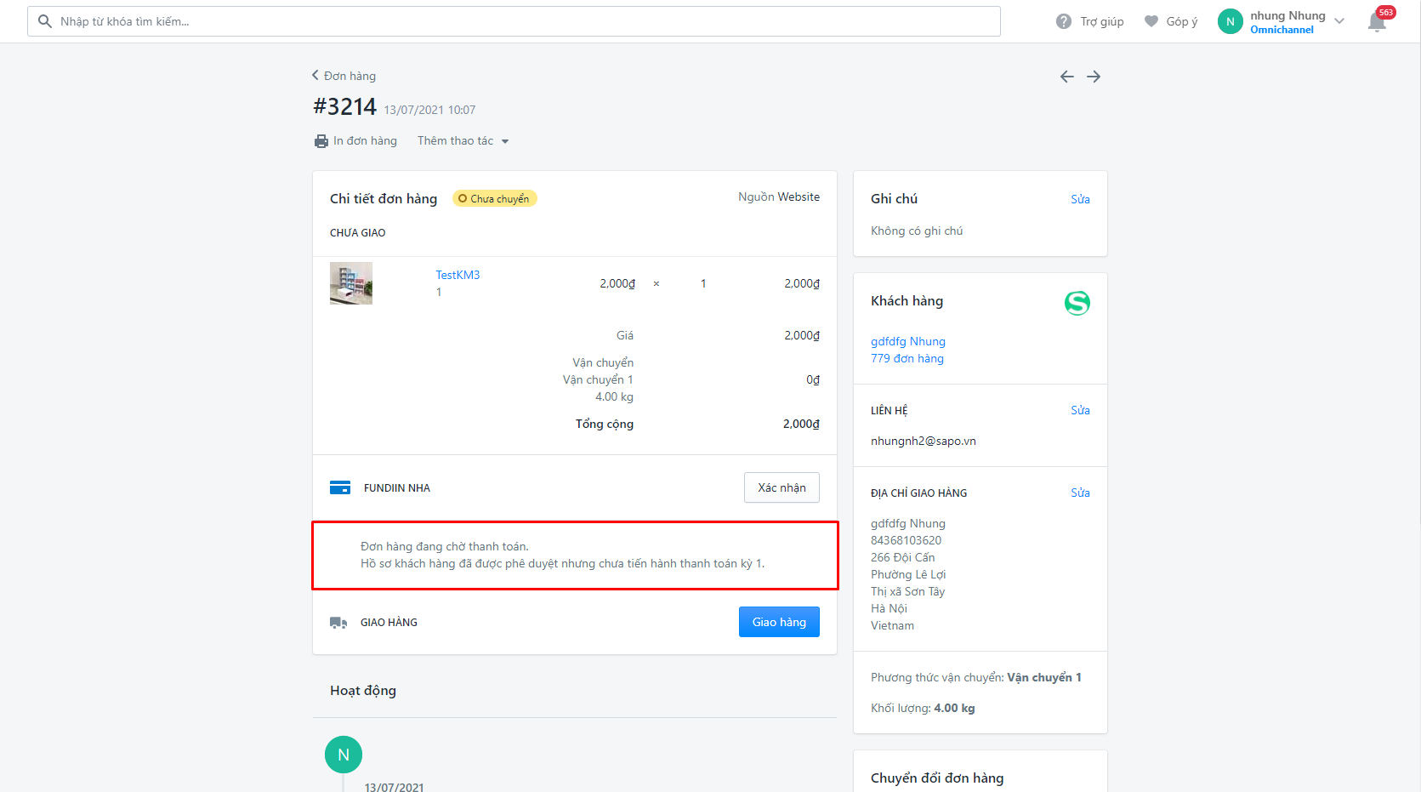Click the TestKM3 product thumbnail
The image size is (1421, 792).
pyautogui.click(x=351, y=283)
